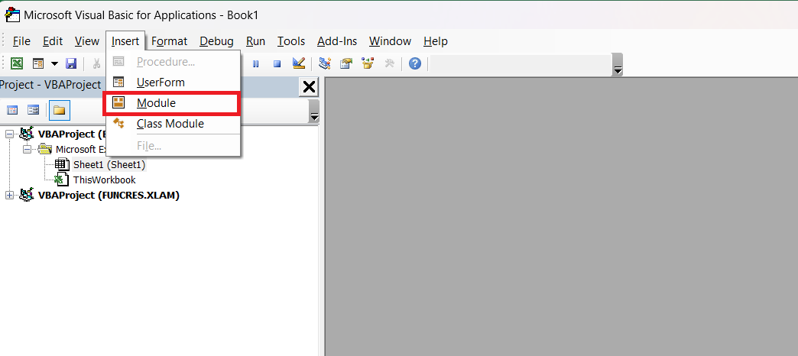
Task: Open the Add-Ins menu
Action: (337, 41)
